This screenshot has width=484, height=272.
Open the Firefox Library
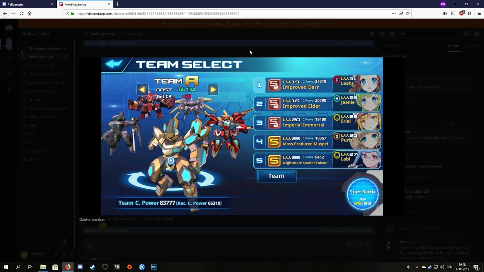click(x=445, y=13)
